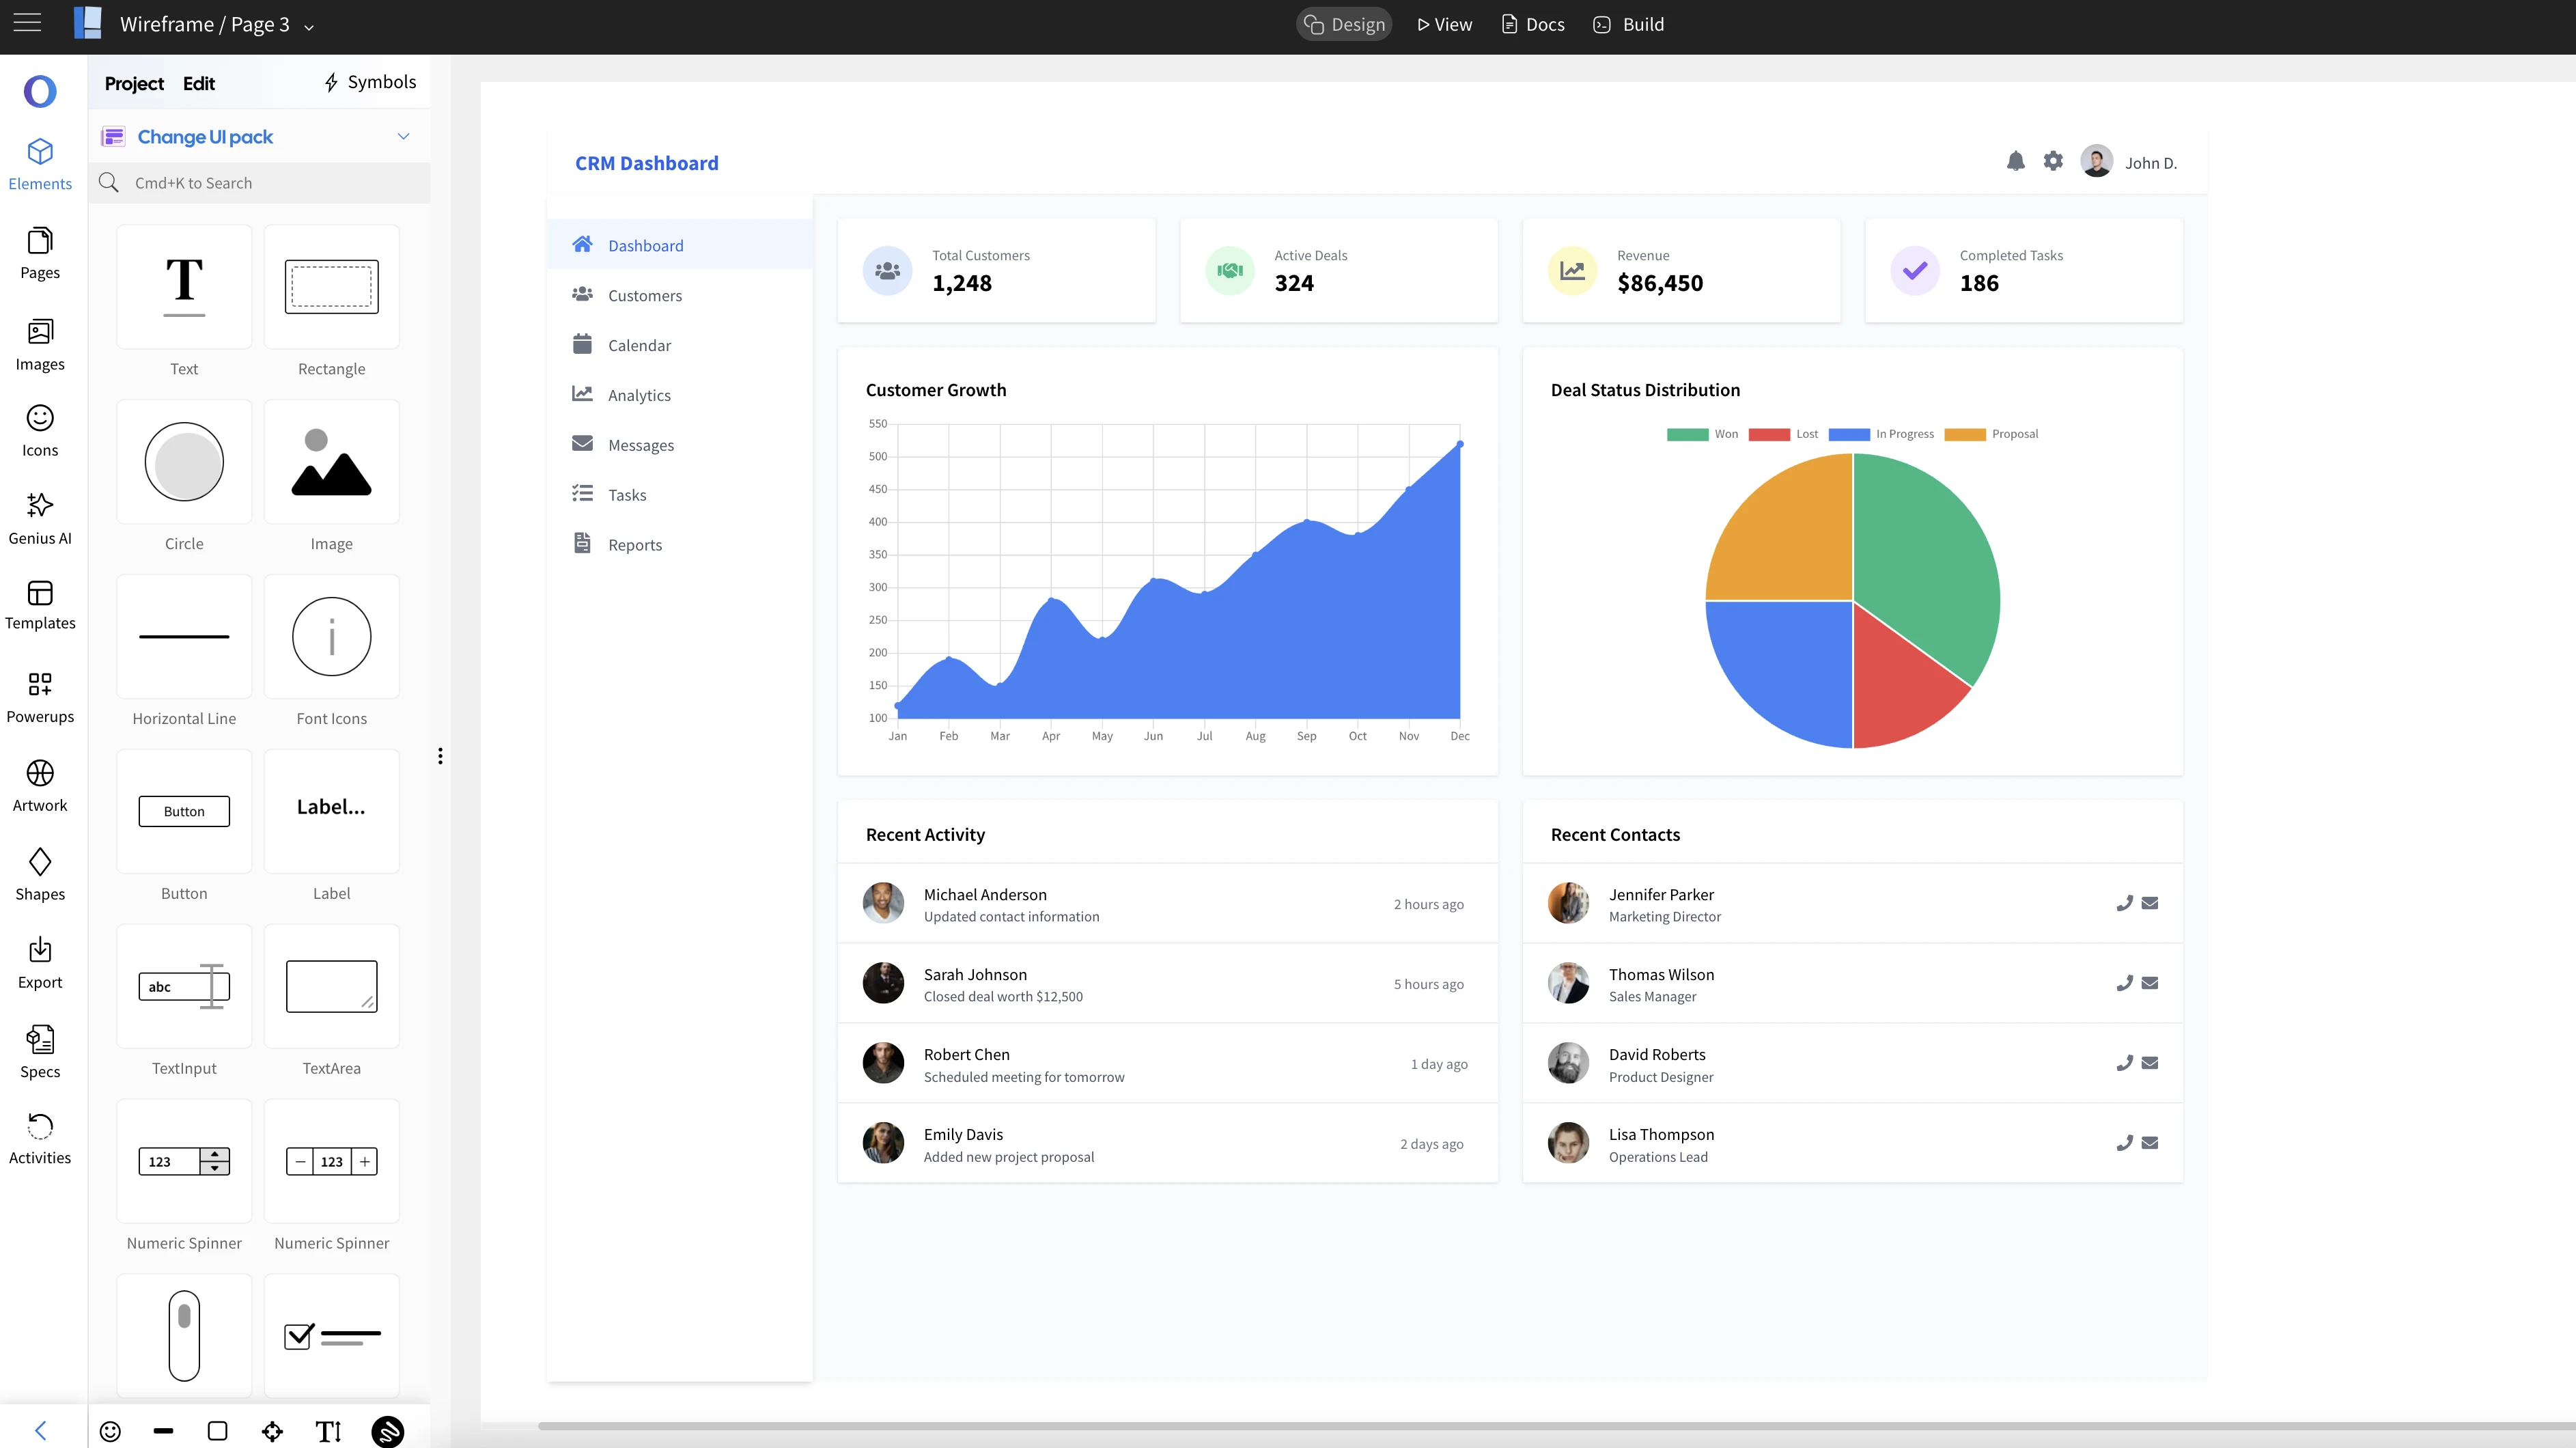
Task: Click the emoji icon in bottom toolbar
Action: pos(110,1431)
